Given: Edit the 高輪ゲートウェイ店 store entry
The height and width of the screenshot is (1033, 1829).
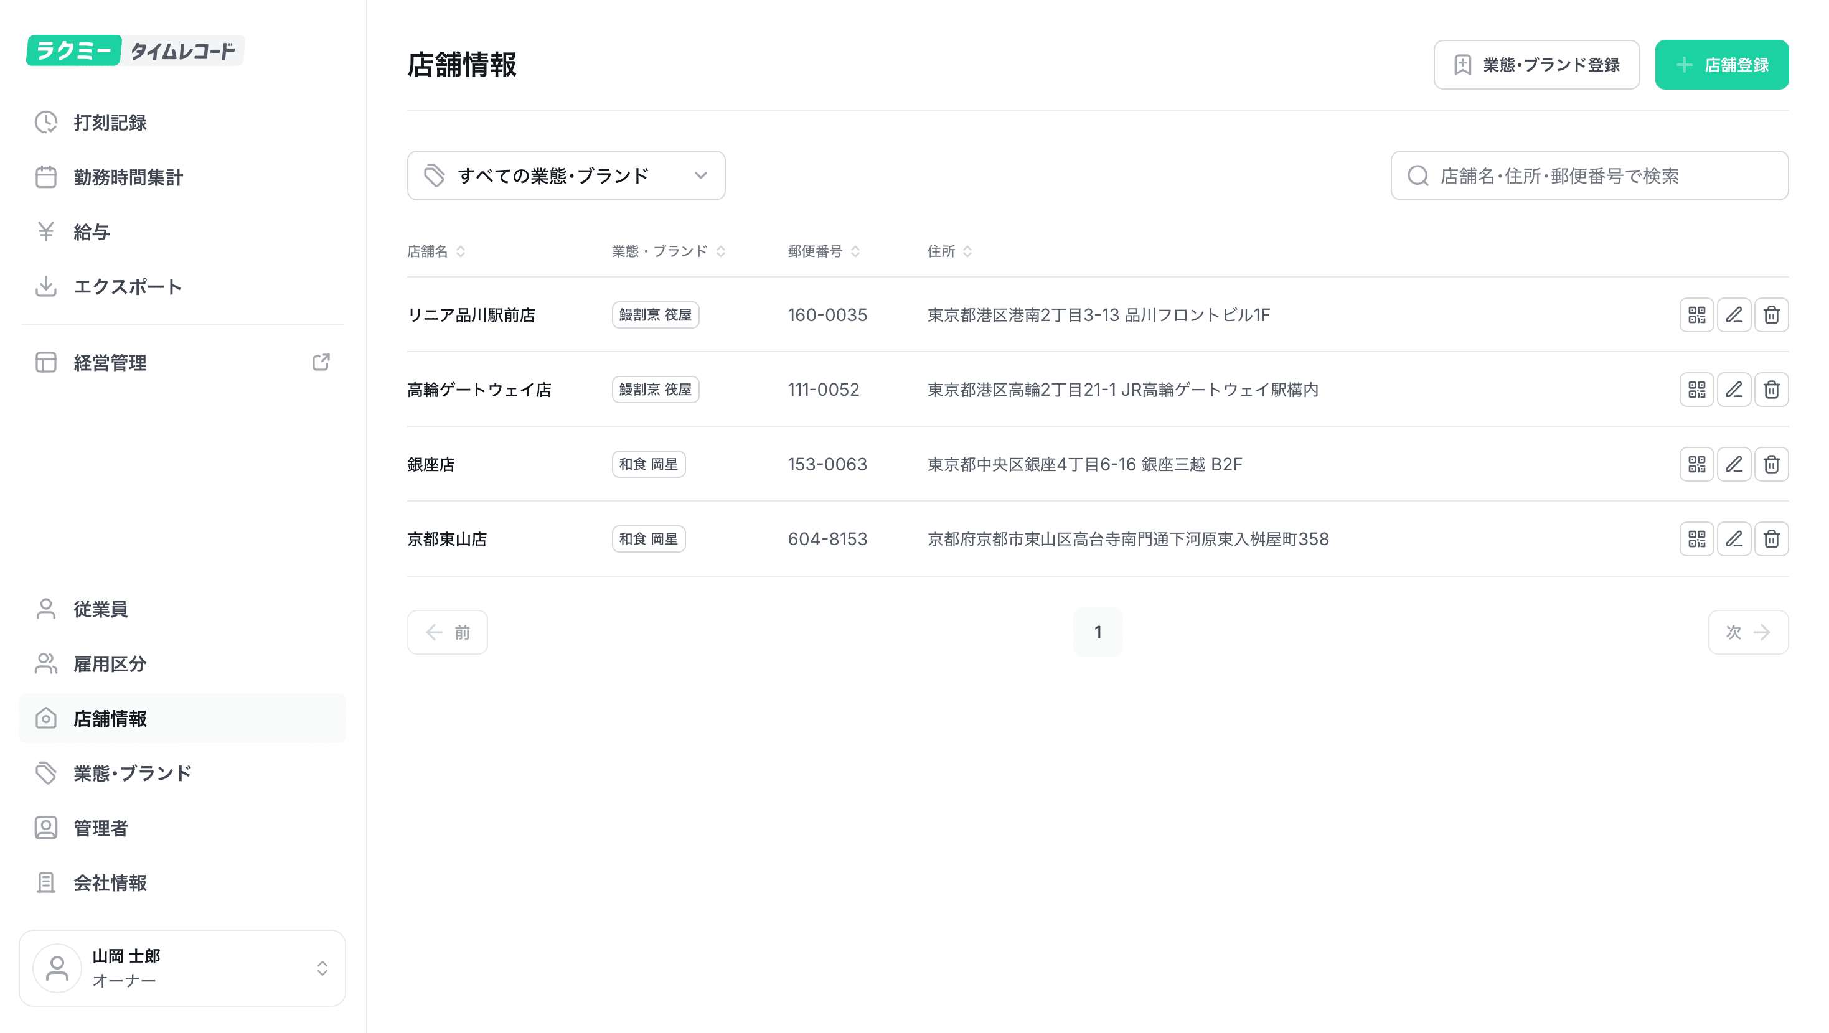Looking at the screenshot, I should click(x=1733, y=389).
